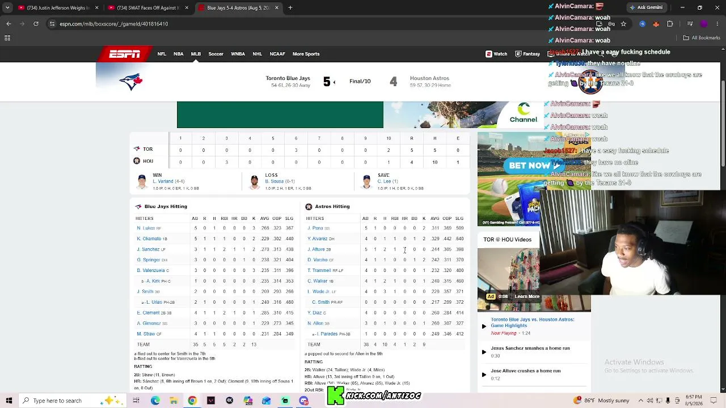Viewport: 726px width, 408px height.
Task: Close the Blue Jays 5-4 Astros tab
Action: tap(277, 8)
